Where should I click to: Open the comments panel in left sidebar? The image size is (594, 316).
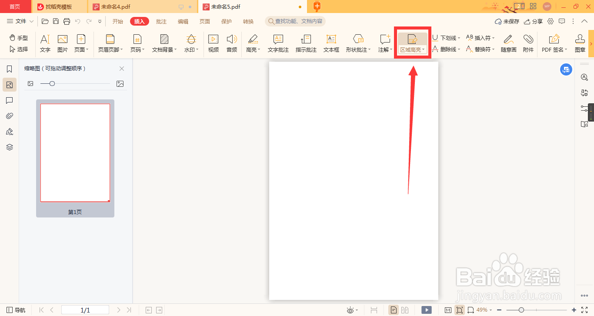tap(10, 100)
